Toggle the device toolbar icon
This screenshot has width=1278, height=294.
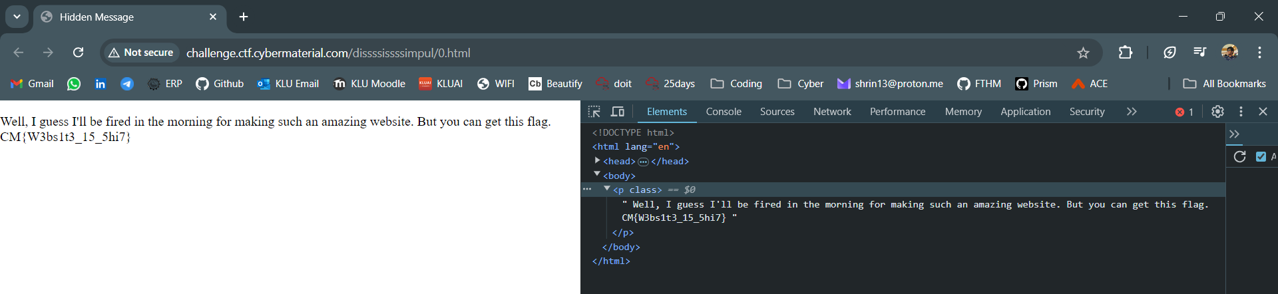pyautogui.click(x=618, y=112)
